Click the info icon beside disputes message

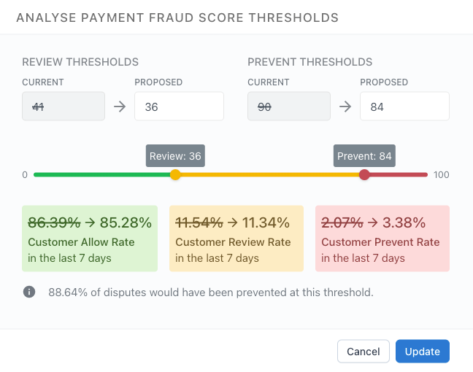[x=29, y=292]
